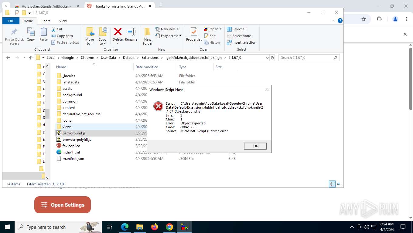
Task: Sort by the Name column header
Action: tap(61, 67)
